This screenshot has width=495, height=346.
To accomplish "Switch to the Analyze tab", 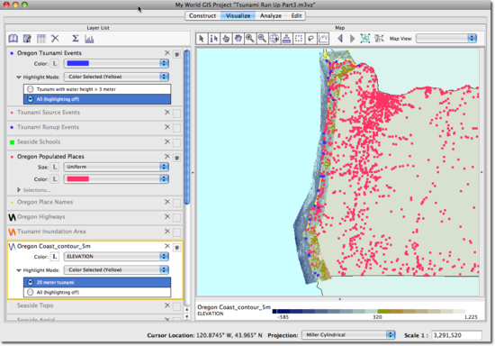I will point(271,16).
